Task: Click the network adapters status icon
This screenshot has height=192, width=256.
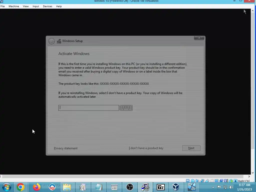Action: pyautogui.click(x=202, y=181)
